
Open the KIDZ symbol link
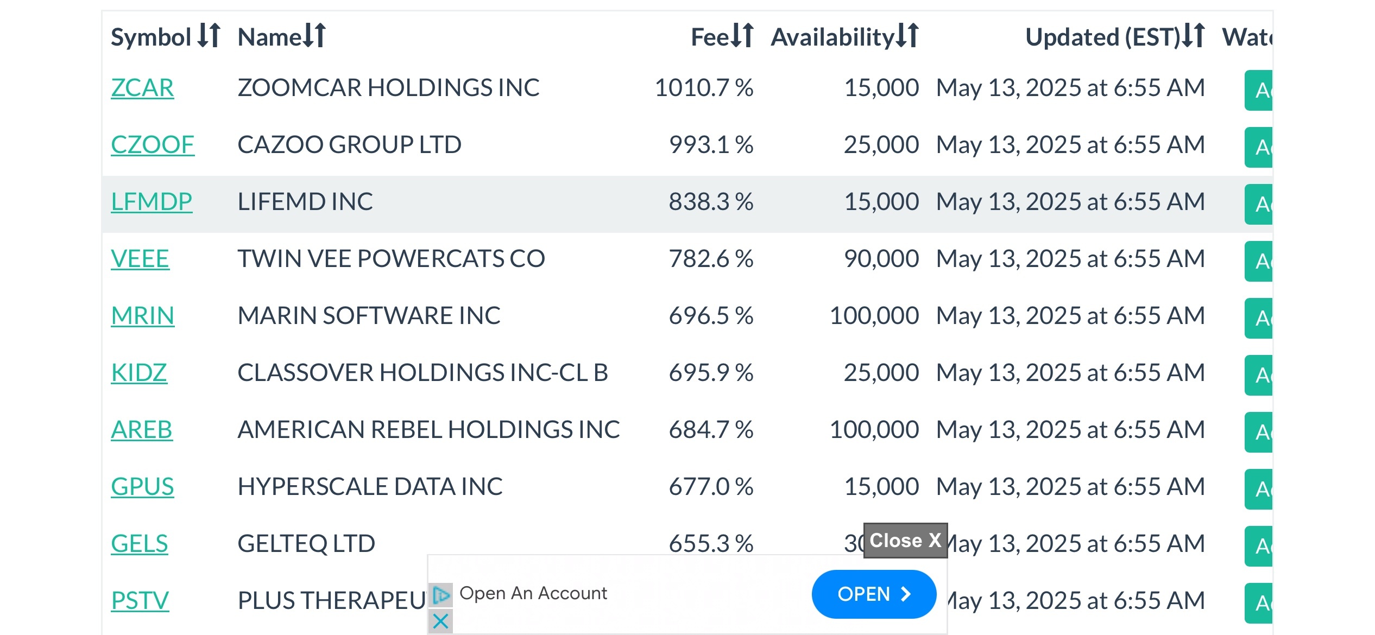139,373
